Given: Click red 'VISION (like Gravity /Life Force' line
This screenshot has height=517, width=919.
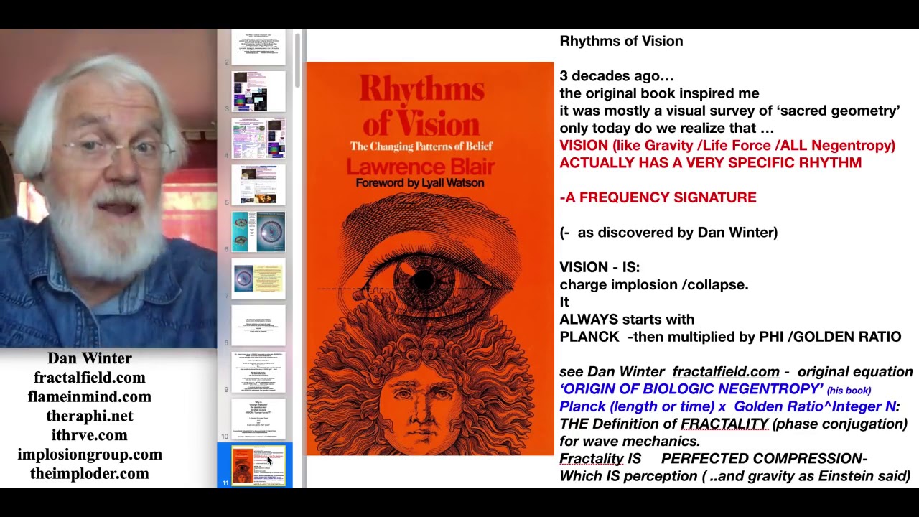Looking at the screenshot, I should [727, 146].
